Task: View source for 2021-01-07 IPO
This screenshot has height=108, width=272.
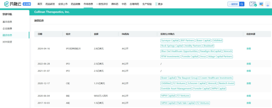Action: click(x=249, y=71)
